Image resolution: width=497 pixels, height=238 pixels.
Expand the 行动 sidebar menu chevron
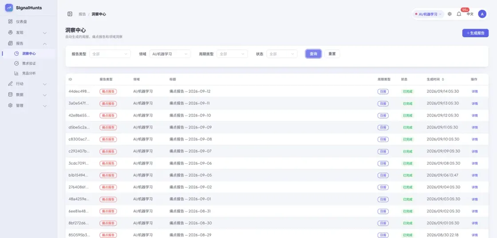point(45,84)
